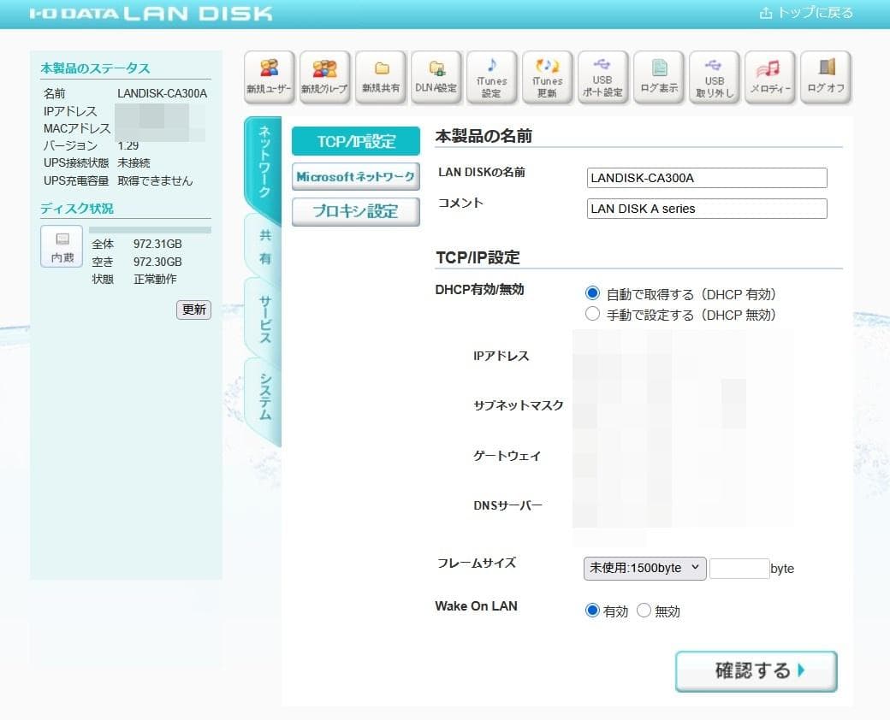
Task: Open the 新規グループ (new group) icon
Action: (324, 77)
